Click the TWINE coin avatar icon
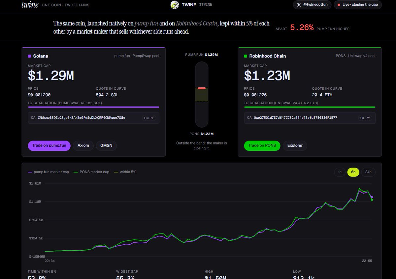 pyautogui.click(x=175, y=5)
